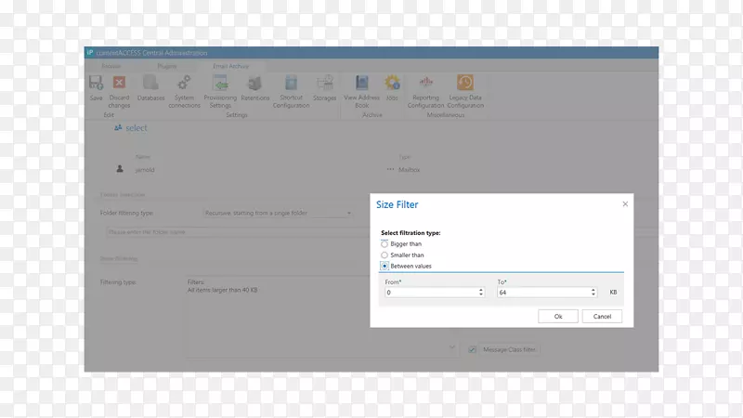
Task: Select the Between values radio button
Action: click(x=385, y=266)
